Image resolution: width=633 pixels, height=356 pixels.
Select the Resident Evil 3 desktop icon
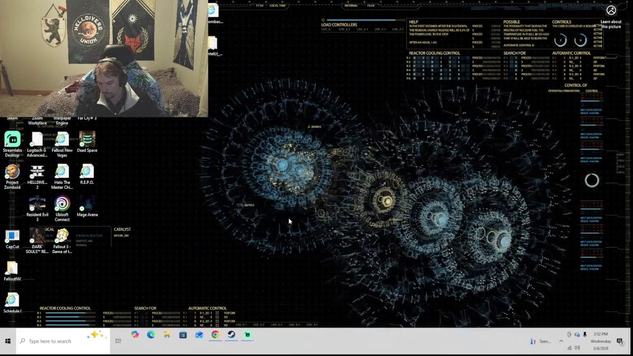click(37, 209)
